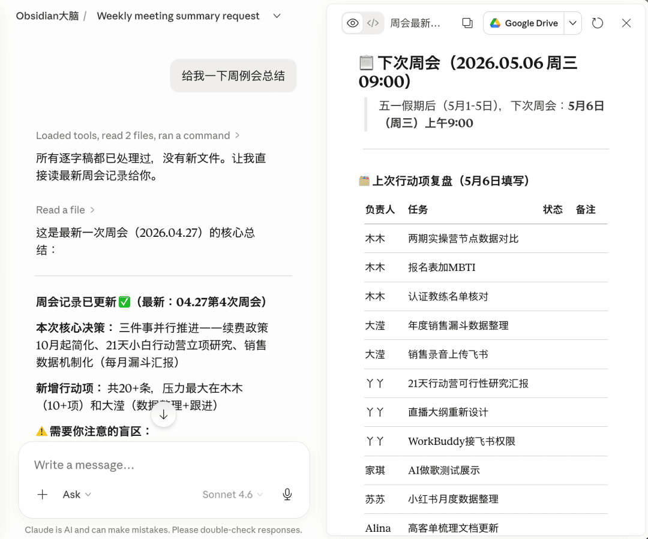Open the Obsidian大脑 project link
648x539 pixels.
coord(47,16)
